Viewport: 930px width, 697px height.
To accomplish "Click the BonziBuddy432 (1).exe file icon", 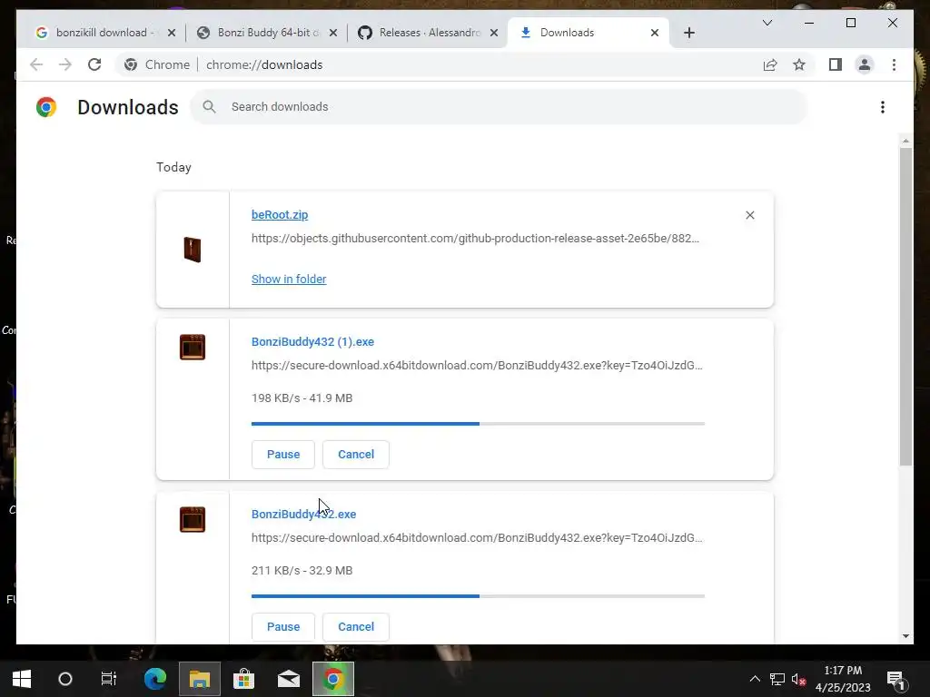I will click(193, 348).
